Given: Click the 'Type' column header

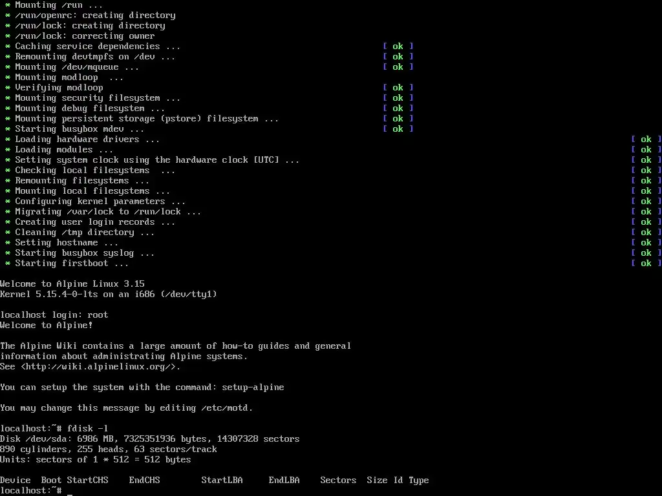Looking at the screenshot, I should 418,480.
